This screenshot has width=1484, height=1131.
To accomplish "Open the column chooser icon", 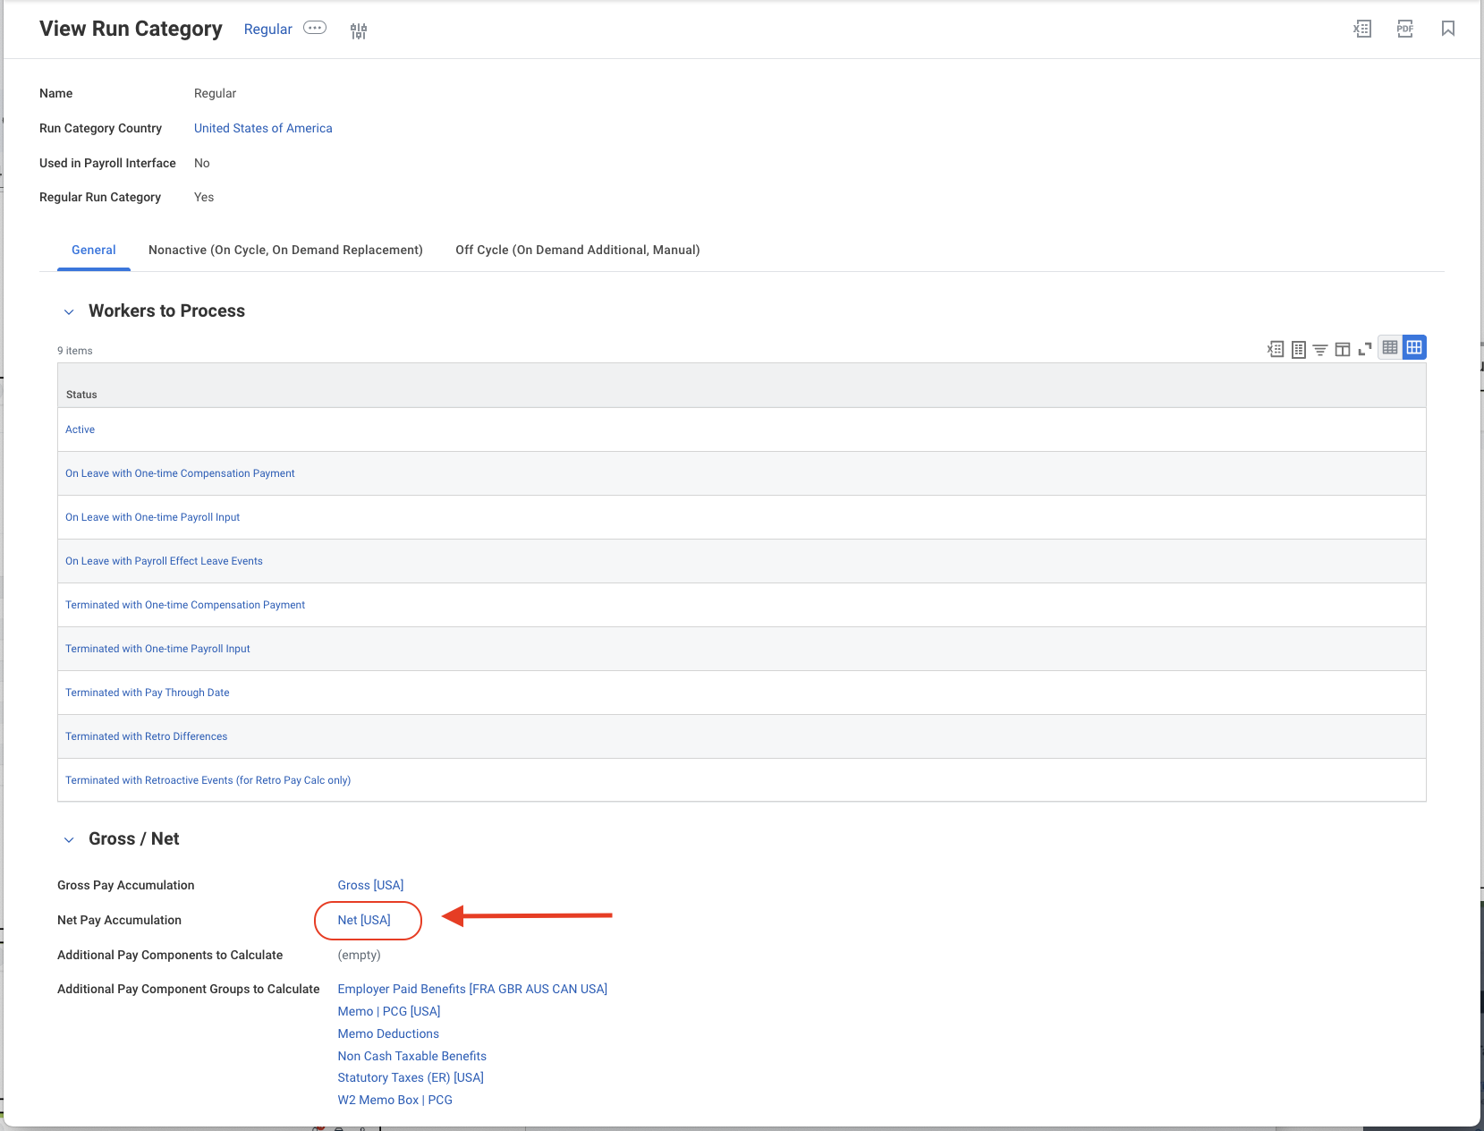I will [1343, 349].
